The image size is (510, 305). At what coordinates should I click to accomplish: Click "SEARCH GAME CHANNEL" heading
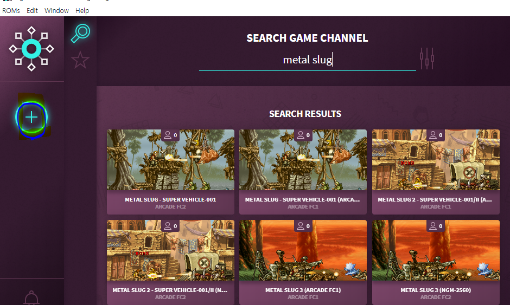307,38
